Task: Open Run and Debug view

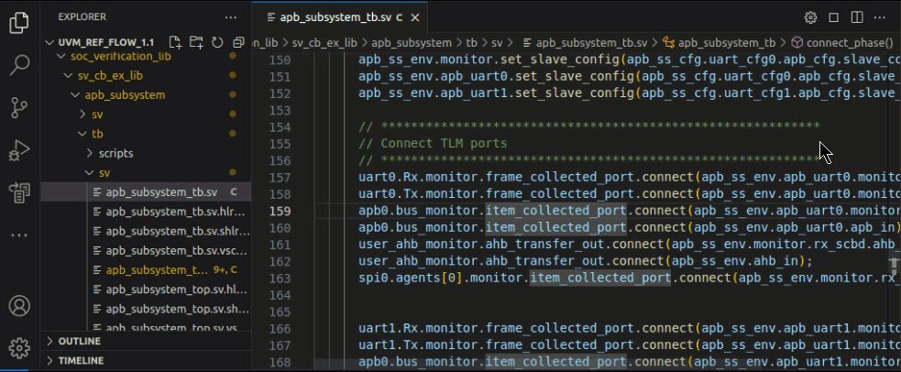Action: [x=19, y=149]
